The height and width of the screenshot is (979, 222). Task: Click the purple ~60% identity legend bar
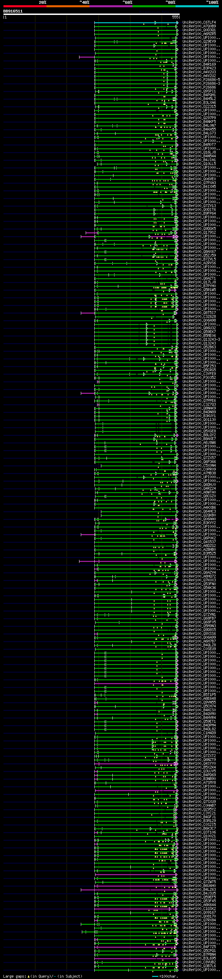tap(111, 6)
